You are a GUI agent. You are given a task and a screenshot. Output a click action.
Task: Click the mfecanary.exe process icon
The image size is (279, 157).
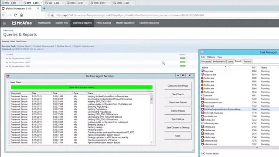(x=202, y=123)
